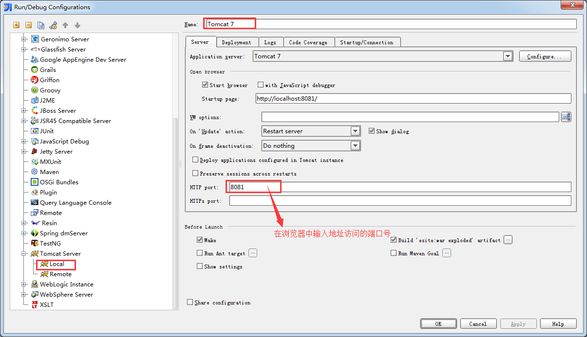The image size is (587, 337).
Task: Select the TestNG icon
Action: point(35,243)
